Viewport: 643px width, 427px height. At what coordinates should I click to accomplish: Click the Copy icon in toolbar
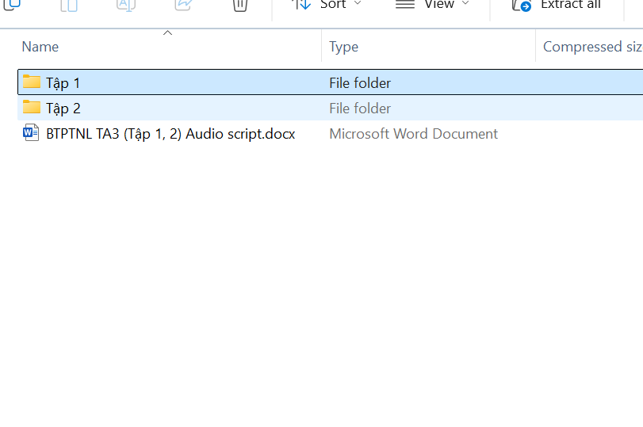pos(11,4)
